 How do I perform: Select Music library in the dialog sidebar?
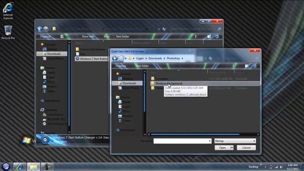[x=123, y=111]
